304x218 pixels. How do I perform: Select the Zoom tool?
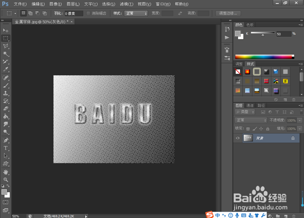click(x=5, y=180)
